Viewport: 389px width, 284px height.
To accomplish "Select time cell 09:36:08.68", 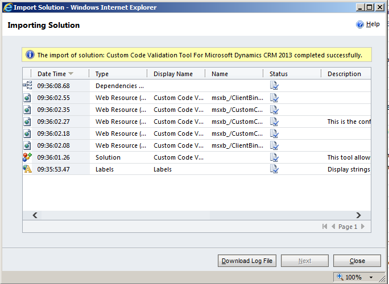I will (53, 86).
